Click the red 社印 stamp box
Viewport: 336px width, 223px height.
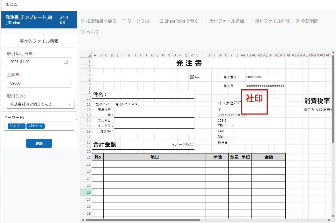click(254, 102)
